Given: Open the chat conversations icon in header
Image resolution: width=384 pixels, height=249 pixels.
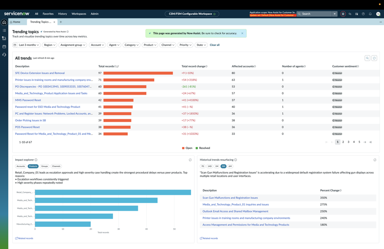Looking at the screenshot, I should (350, 14).
